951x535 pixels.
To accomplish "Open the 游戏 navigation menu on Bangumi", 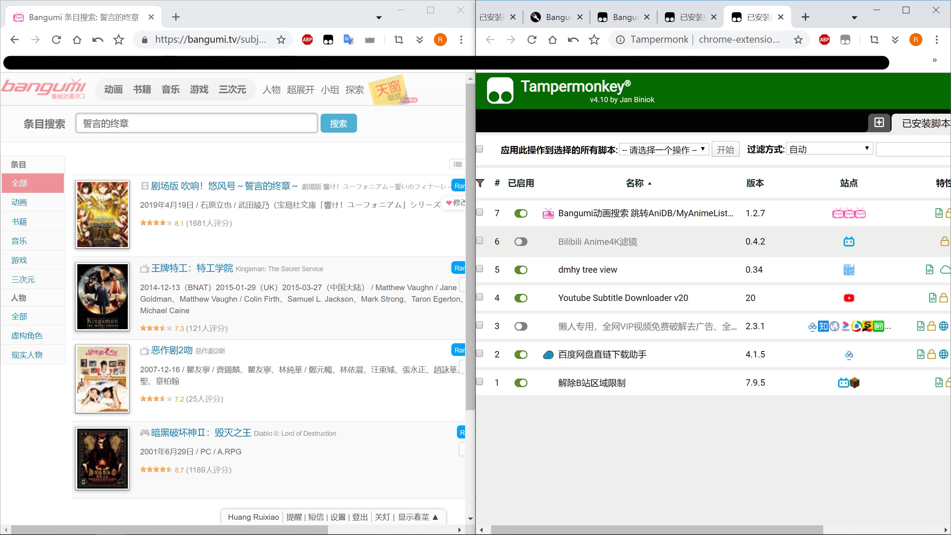I will click(x=199, y=90).
